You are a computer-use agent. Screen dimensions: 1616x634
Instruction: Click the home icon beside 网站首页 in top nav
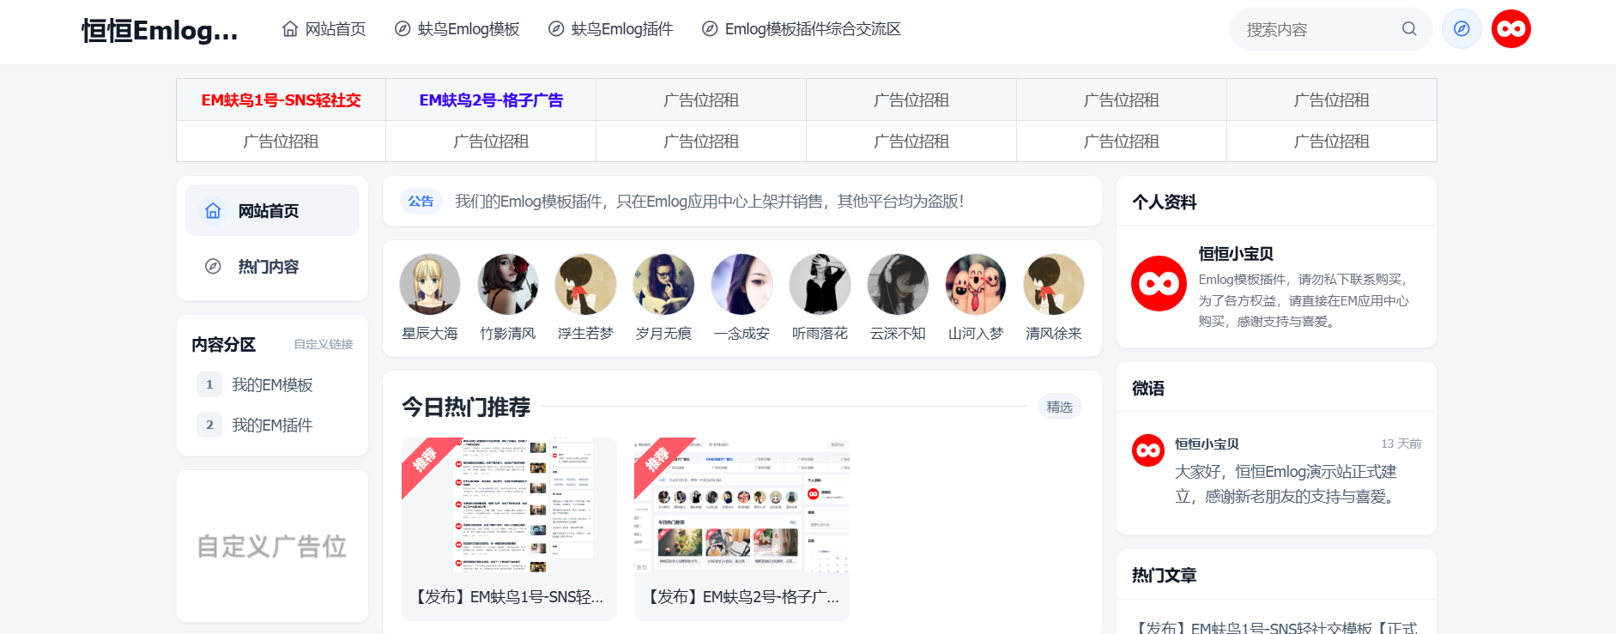coord(290,29)
